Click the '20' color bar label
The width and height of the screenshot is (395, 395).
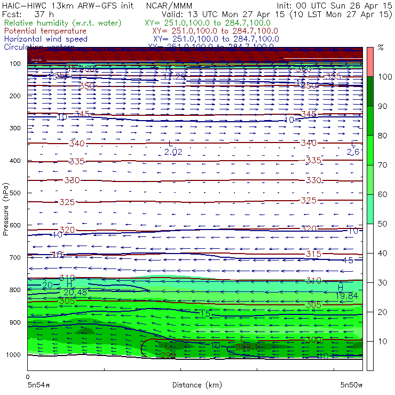click(382, 312)
